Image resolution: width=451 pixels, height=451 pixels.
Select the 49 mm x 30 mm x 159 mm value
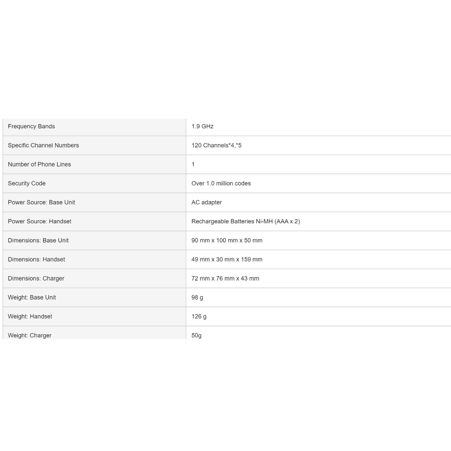pos(227,259)
